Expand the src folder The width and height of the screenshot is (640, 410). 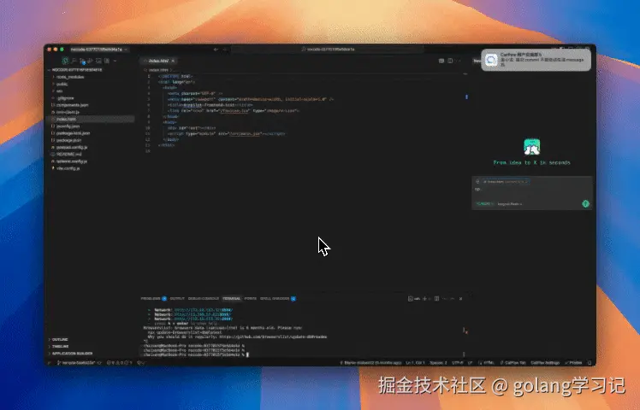[60, 91]
